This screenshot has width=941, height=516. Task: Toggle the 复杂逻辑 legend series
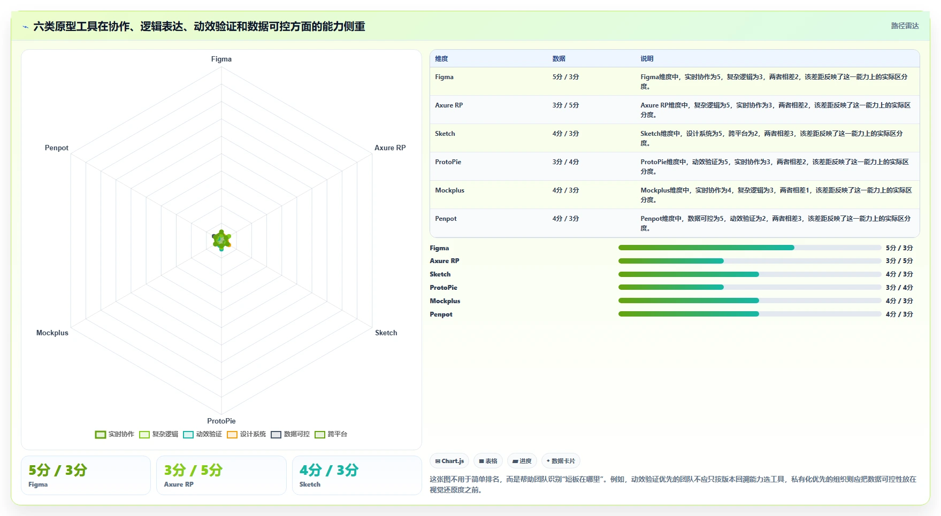158,434
